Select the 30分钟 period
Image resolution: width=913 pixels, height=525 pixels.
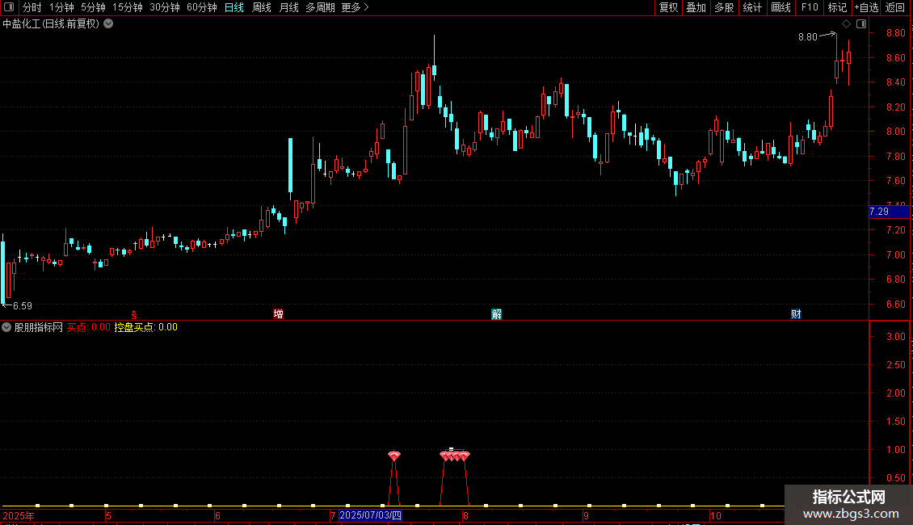[165, 7]
